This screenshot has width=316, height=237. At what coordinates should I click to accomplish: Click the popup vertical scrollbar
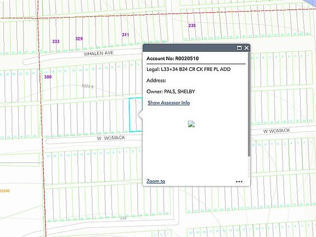[249, 104]
